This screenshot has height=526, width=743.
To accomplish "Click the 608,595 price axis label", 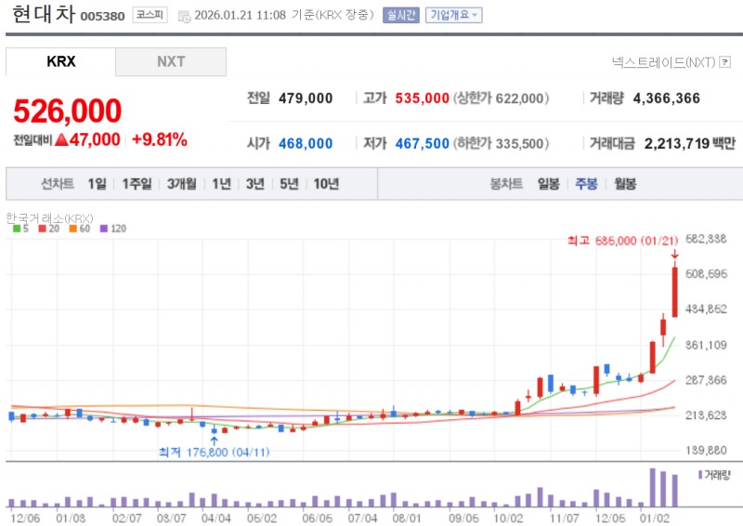I will coord(706,273).
